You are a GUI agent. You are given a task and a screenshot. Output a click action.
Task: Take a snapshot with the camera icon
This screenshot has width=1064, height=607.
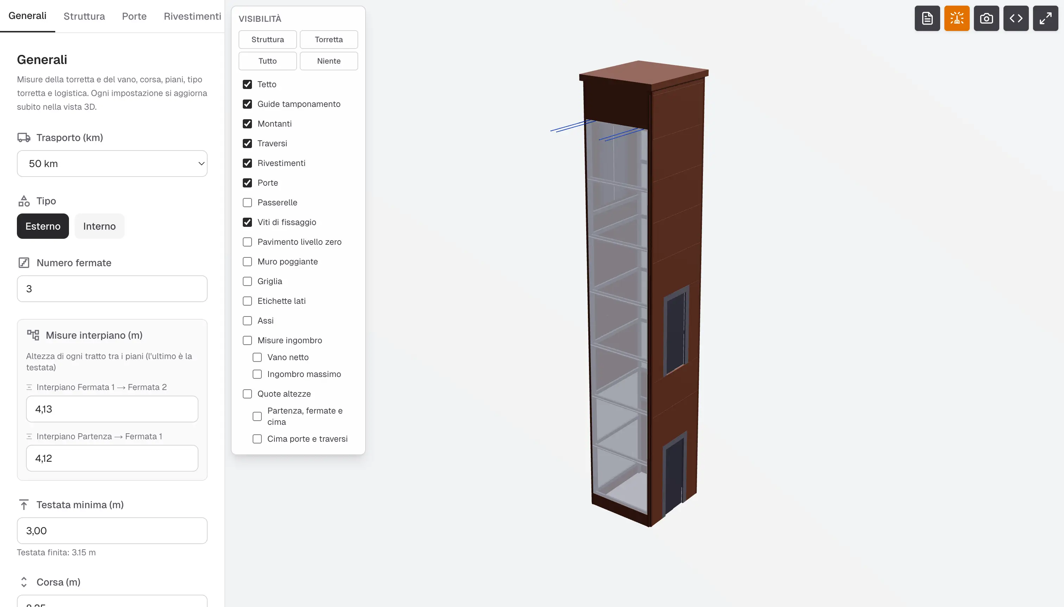986,18
